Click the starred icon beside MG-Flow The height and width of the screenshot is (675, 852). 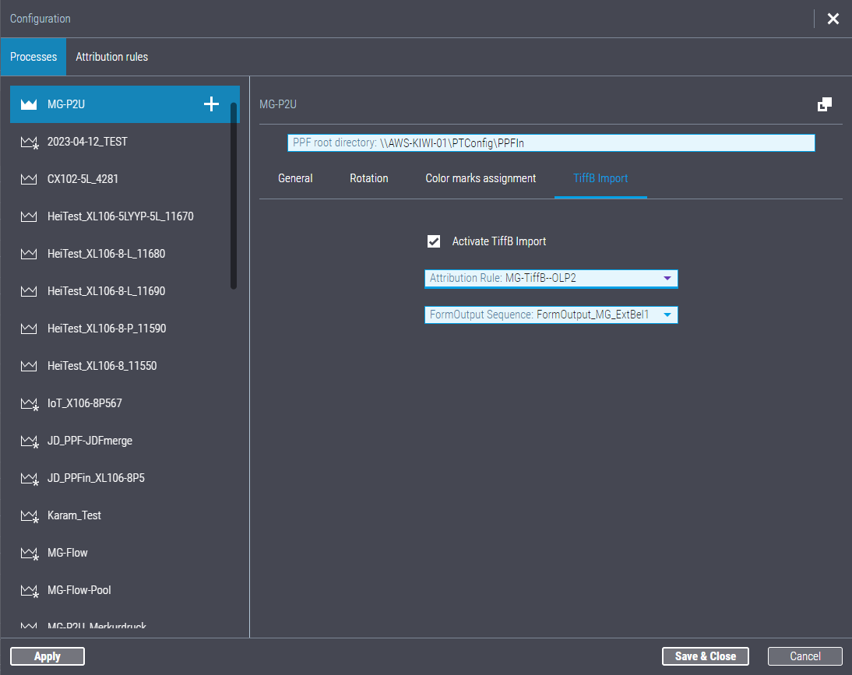tap(28, 552)
